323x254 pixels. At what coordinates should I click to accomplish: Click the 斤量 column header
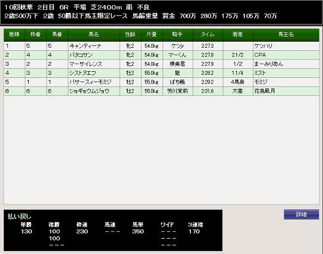[152, 34]
